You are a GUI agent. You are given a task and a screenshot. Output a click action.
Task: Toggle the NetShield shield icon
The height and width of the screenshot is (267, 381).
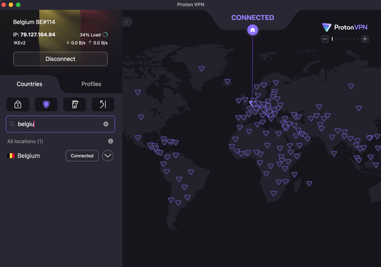(46, 104)
